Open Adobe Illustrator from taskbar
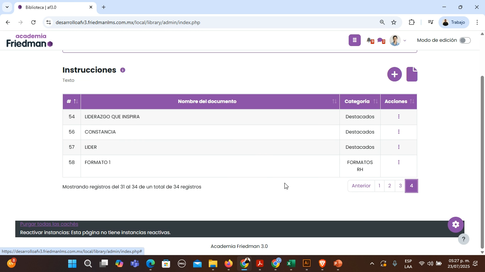 [x=307, y=264]
